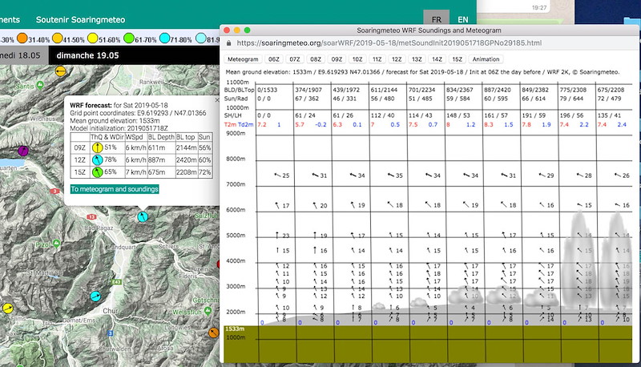The image size is (641, 367).
Task: Click the route 13 road shield on map
Action: tap(91, 217)
